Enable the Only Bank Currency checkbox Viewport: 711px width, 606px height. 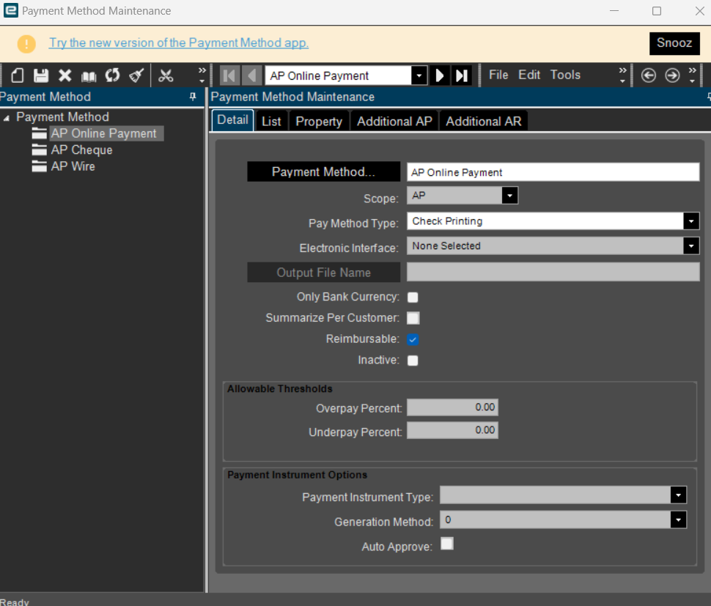tap(413, 298)
